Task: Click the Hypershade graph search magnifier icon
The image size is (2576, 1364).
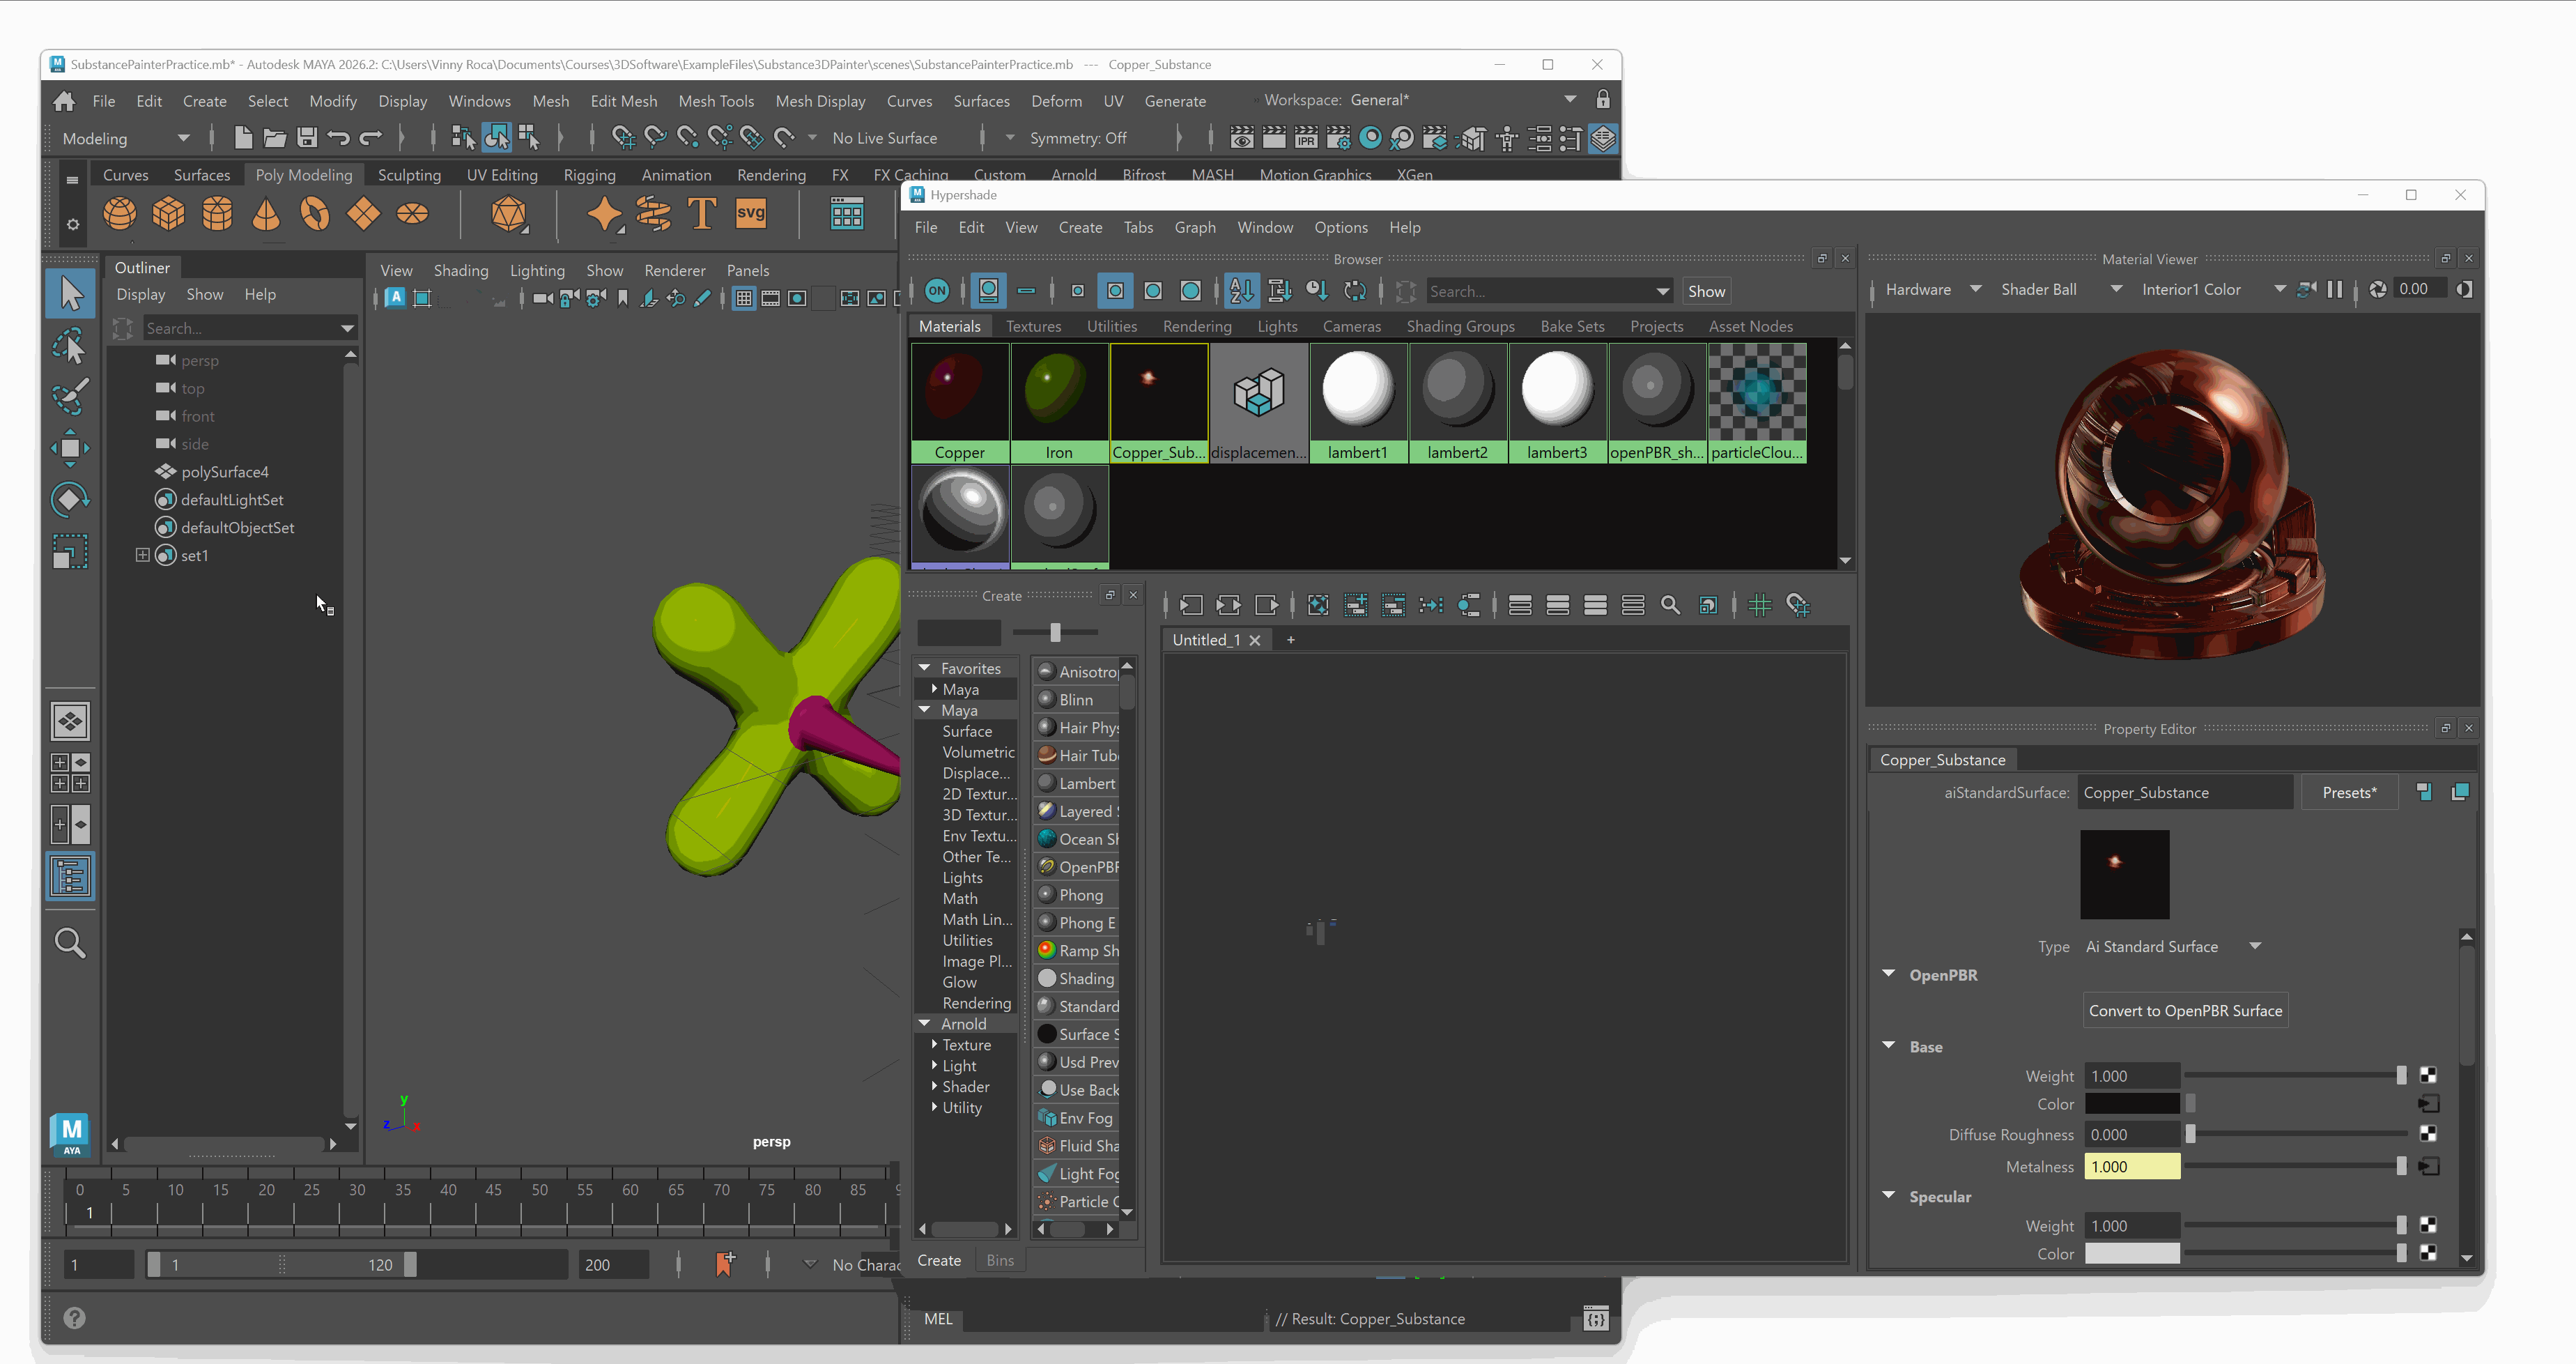Action: 1670,605
